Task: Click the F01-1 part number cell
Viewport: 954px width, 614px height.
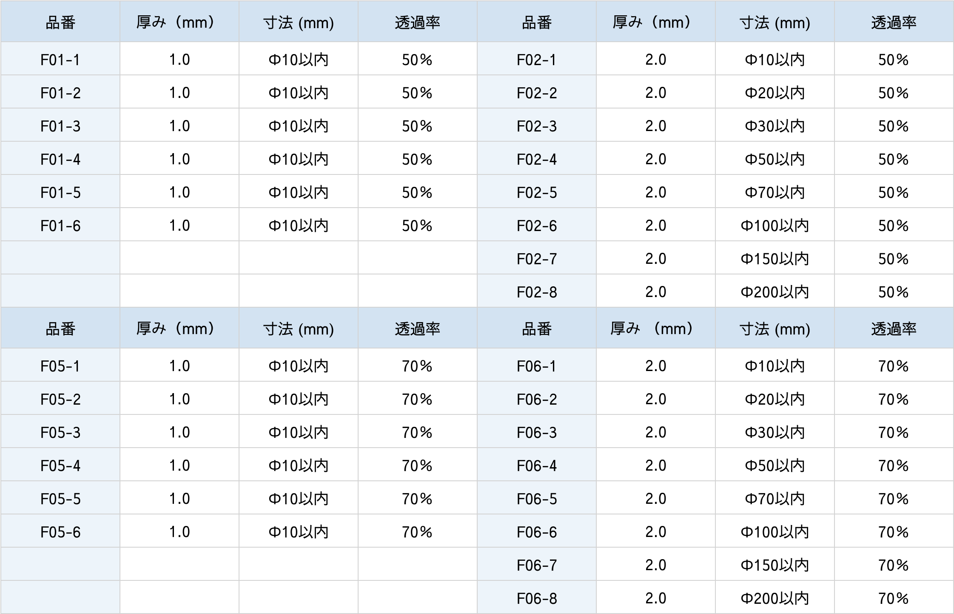Action: pyautogui.click(x=60, y=60)
